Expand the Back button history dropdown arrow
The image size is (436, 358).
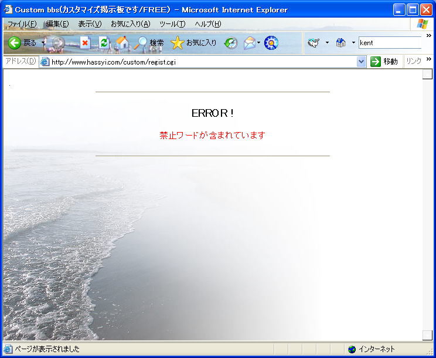click(x=43, y=43)
